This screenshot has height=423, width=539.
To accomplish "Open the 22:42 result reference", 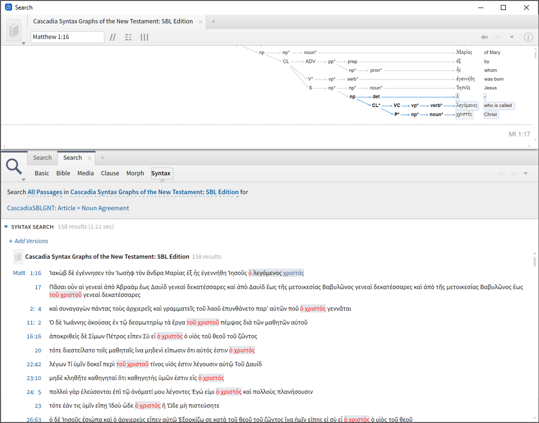I will point(34,364).
